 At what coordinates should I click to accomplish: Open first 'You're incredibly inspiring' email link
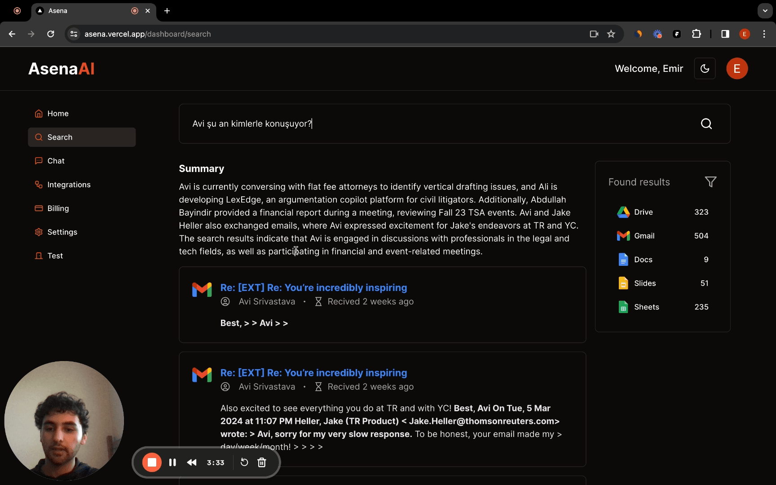coord(313,287)
